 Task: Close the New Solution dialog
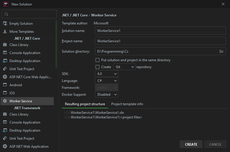223,4
